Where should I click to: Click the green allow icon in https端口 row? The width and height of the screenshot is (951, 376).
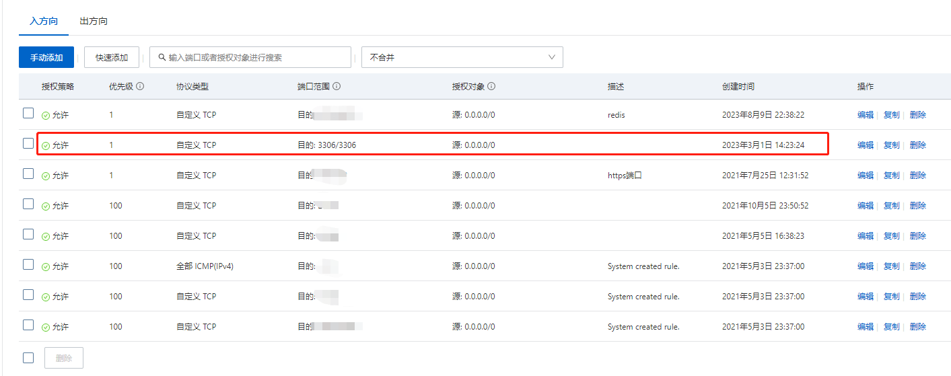[46, 176]
